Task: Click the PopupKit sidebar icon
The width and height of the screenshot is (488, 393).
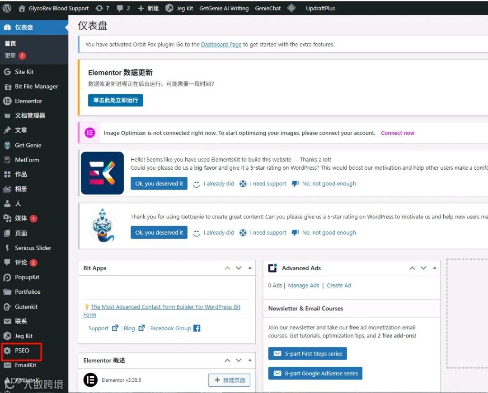Action: 8,277
